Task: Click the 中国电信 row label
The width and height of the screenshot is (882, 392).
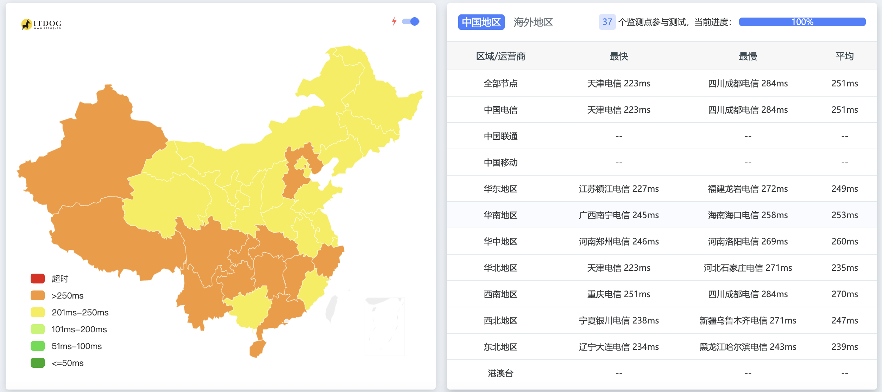Action: coord(500,110)
